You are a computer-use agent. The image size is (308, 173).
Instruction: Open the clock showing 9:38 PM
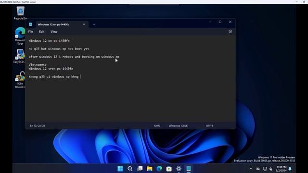click(281, 169)
